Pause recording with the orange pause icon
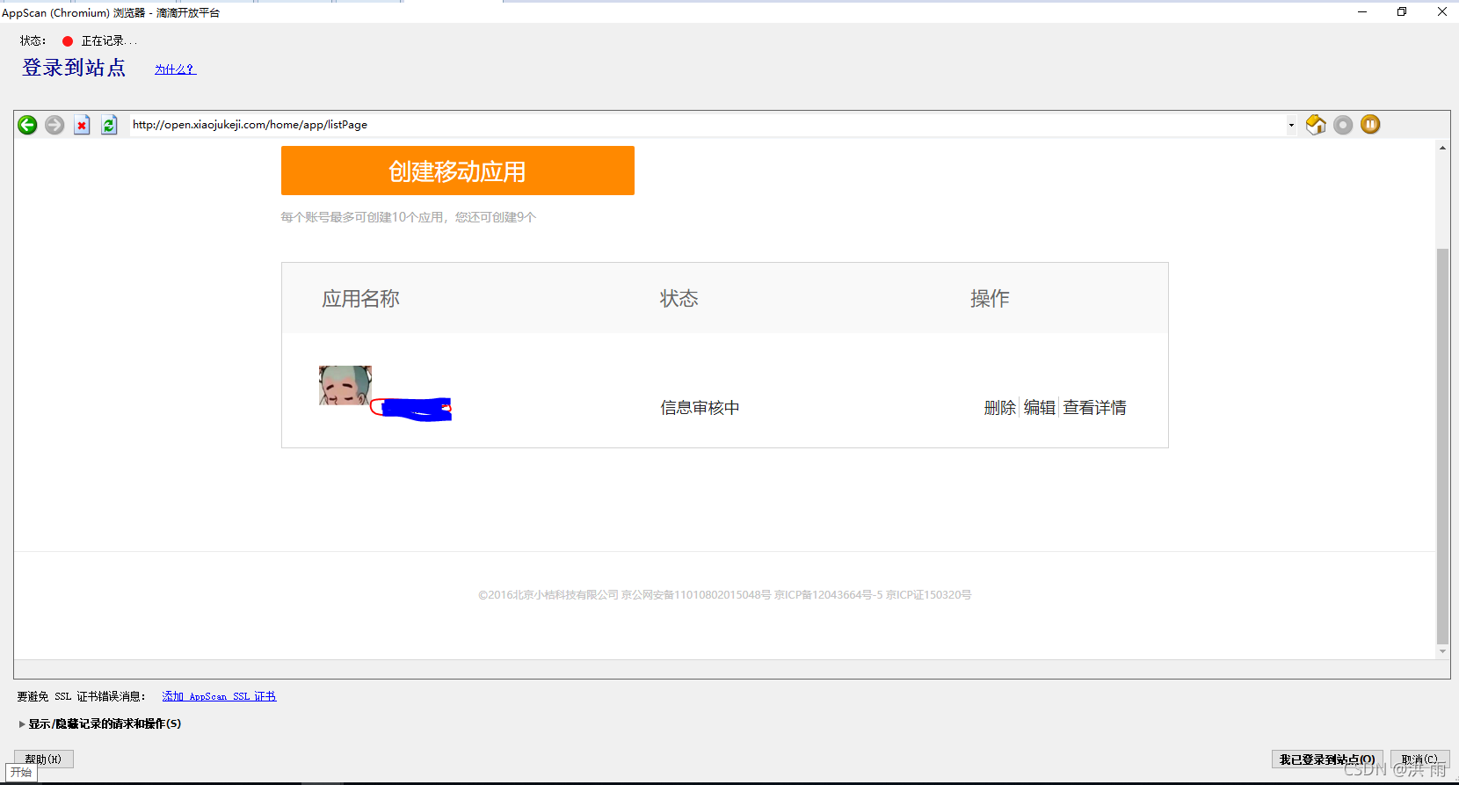The width and height of the screenshot is (1459, 785). [1370, 125]
